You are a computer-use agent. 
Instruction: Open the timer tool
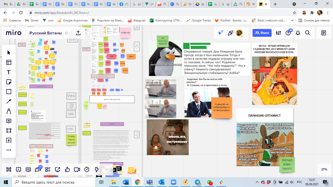click(x=87, y=169)
